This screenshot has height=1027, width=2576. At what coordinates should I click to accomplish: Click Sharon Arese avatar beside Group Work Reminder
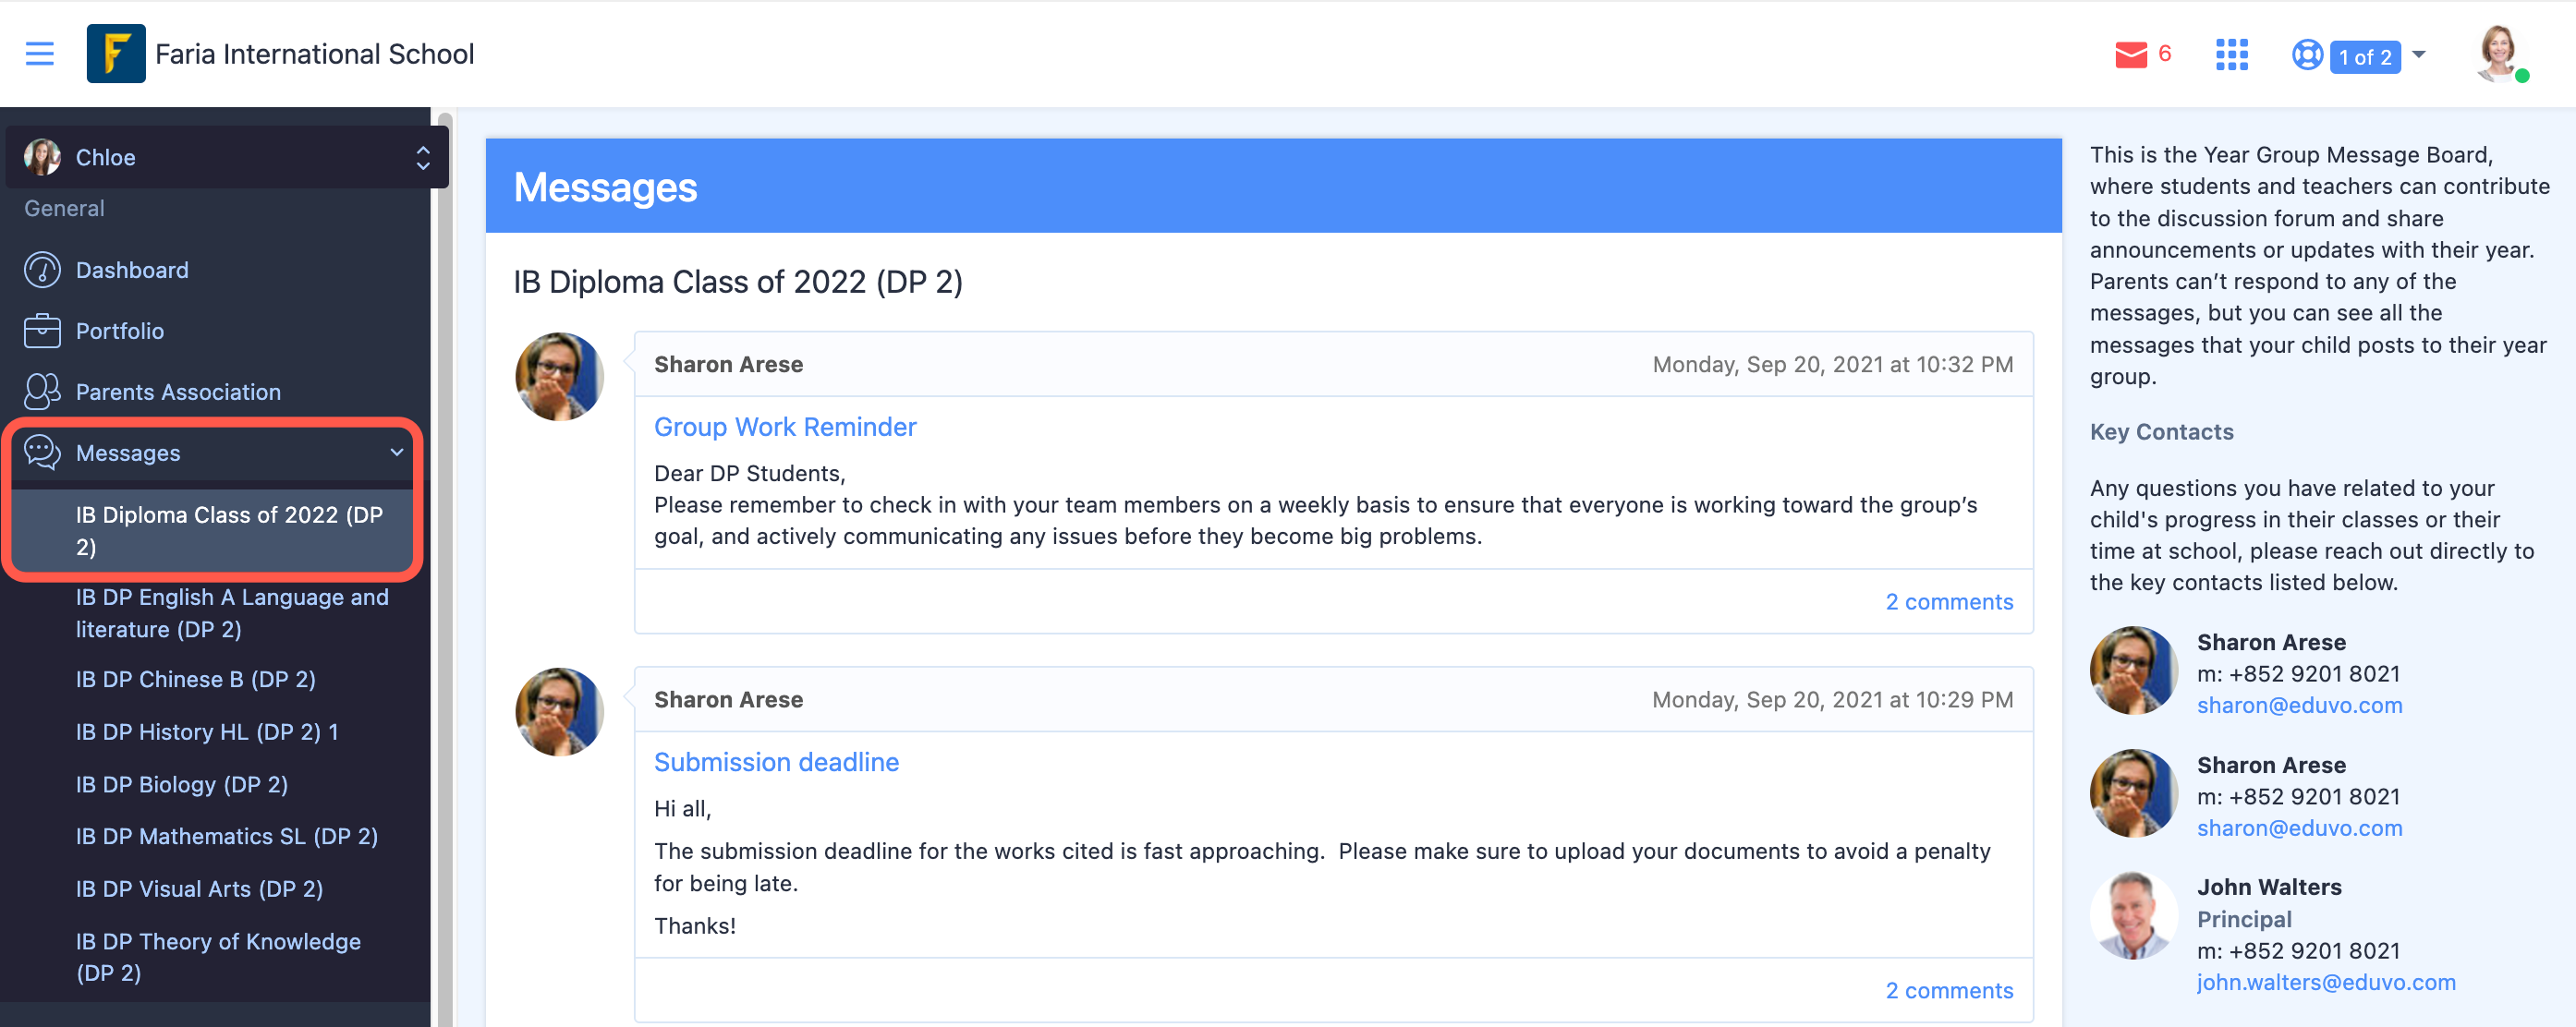tap(559, 377)
